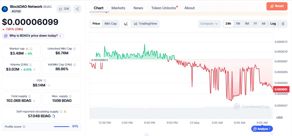Click the #3750 rank badge

click(x=16, y=11)
